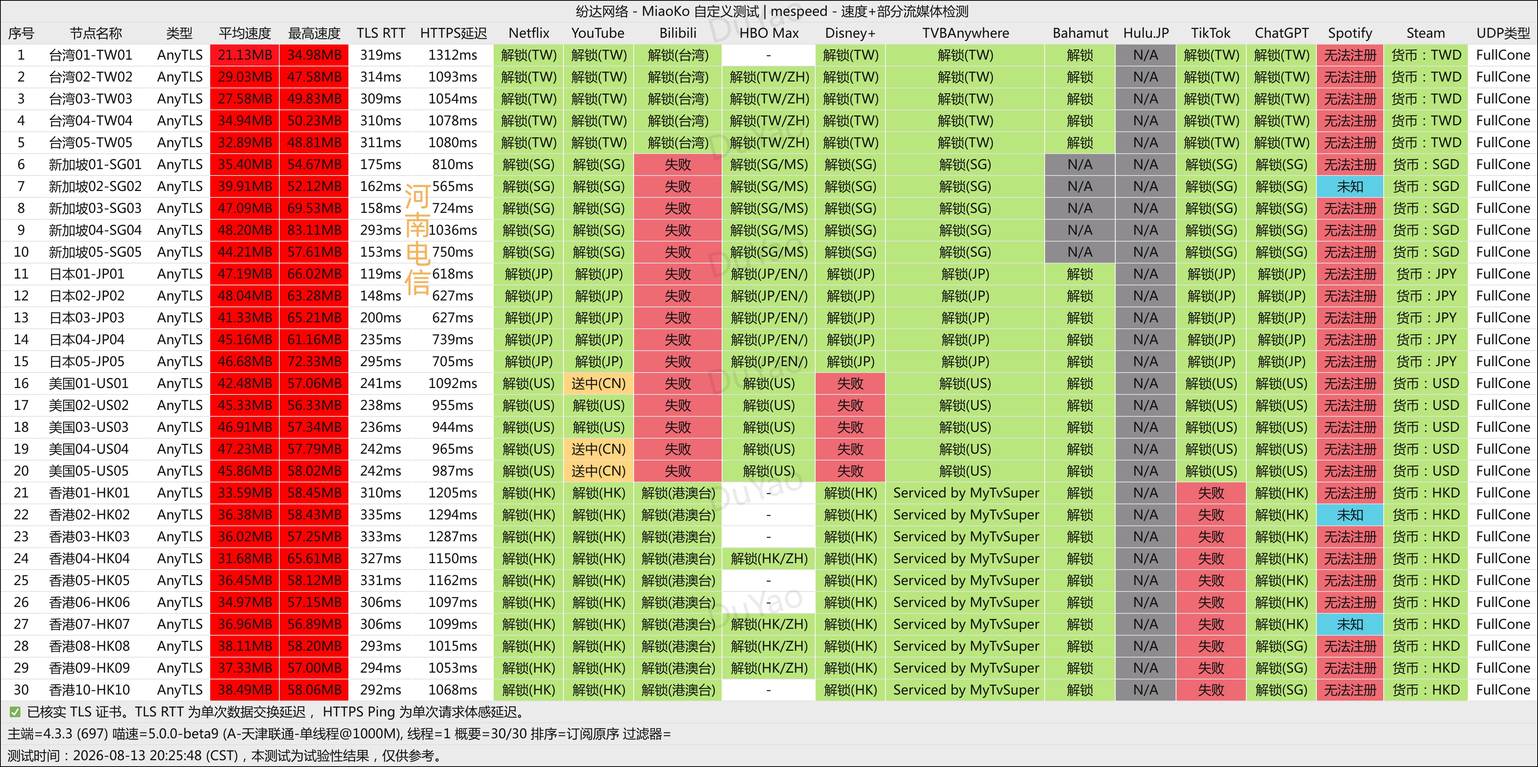Click the Steam column header
This screenshot has height=767, width=1538.
tap(1426, 34)
